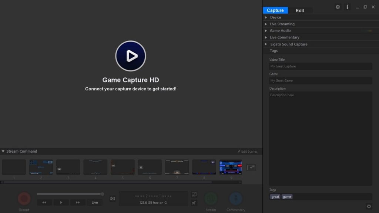Click the Video Title input field
The height and width of the screenshot is (213, 379).
coord(321,66)
